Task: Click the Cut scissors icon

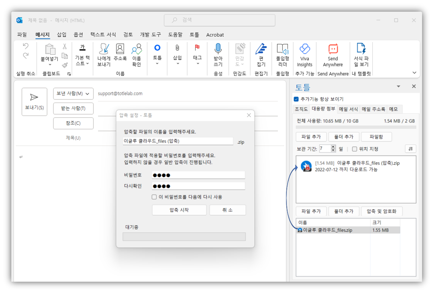Action: 64,46
